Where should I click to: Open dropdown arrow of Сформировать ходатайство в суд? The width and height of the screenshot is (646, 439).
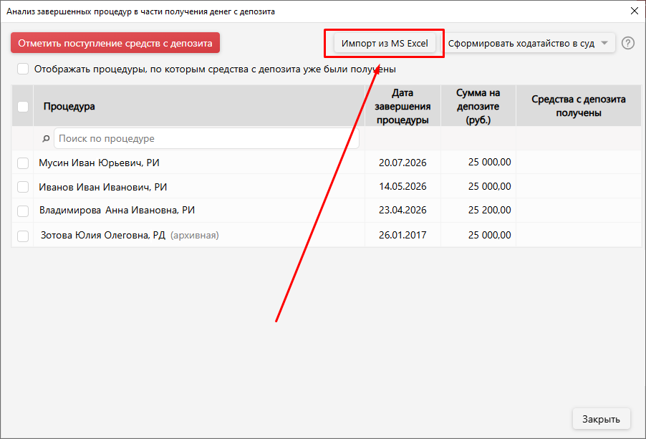pos(604,43)
